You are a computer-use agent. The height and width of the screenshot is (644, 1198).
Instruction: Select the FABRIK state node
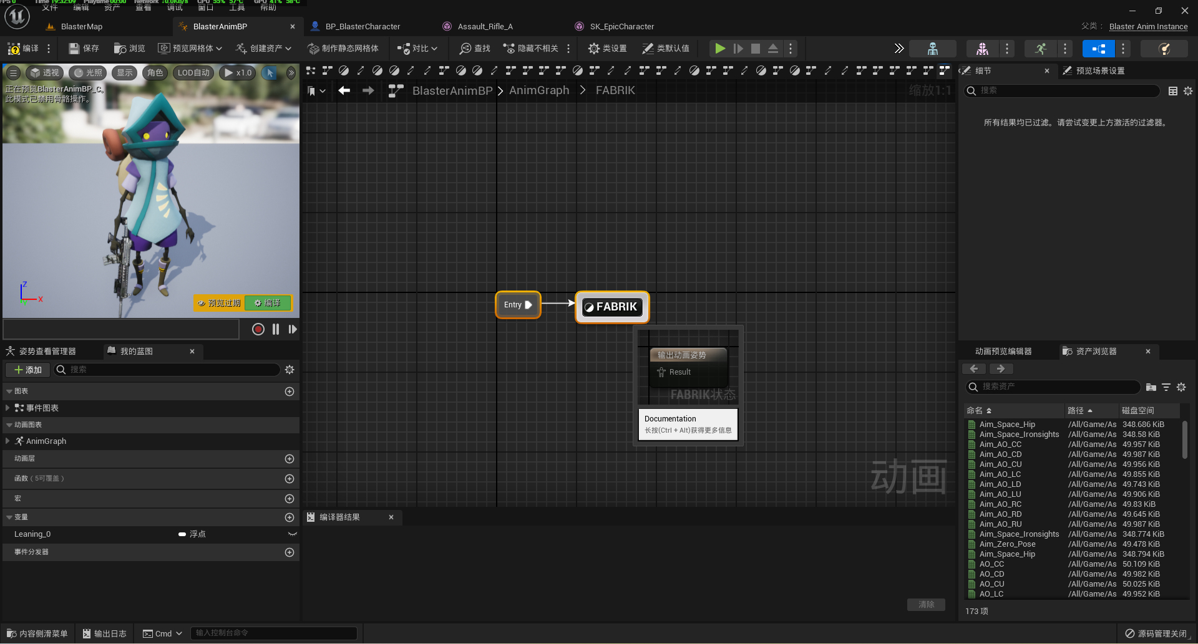612,307
